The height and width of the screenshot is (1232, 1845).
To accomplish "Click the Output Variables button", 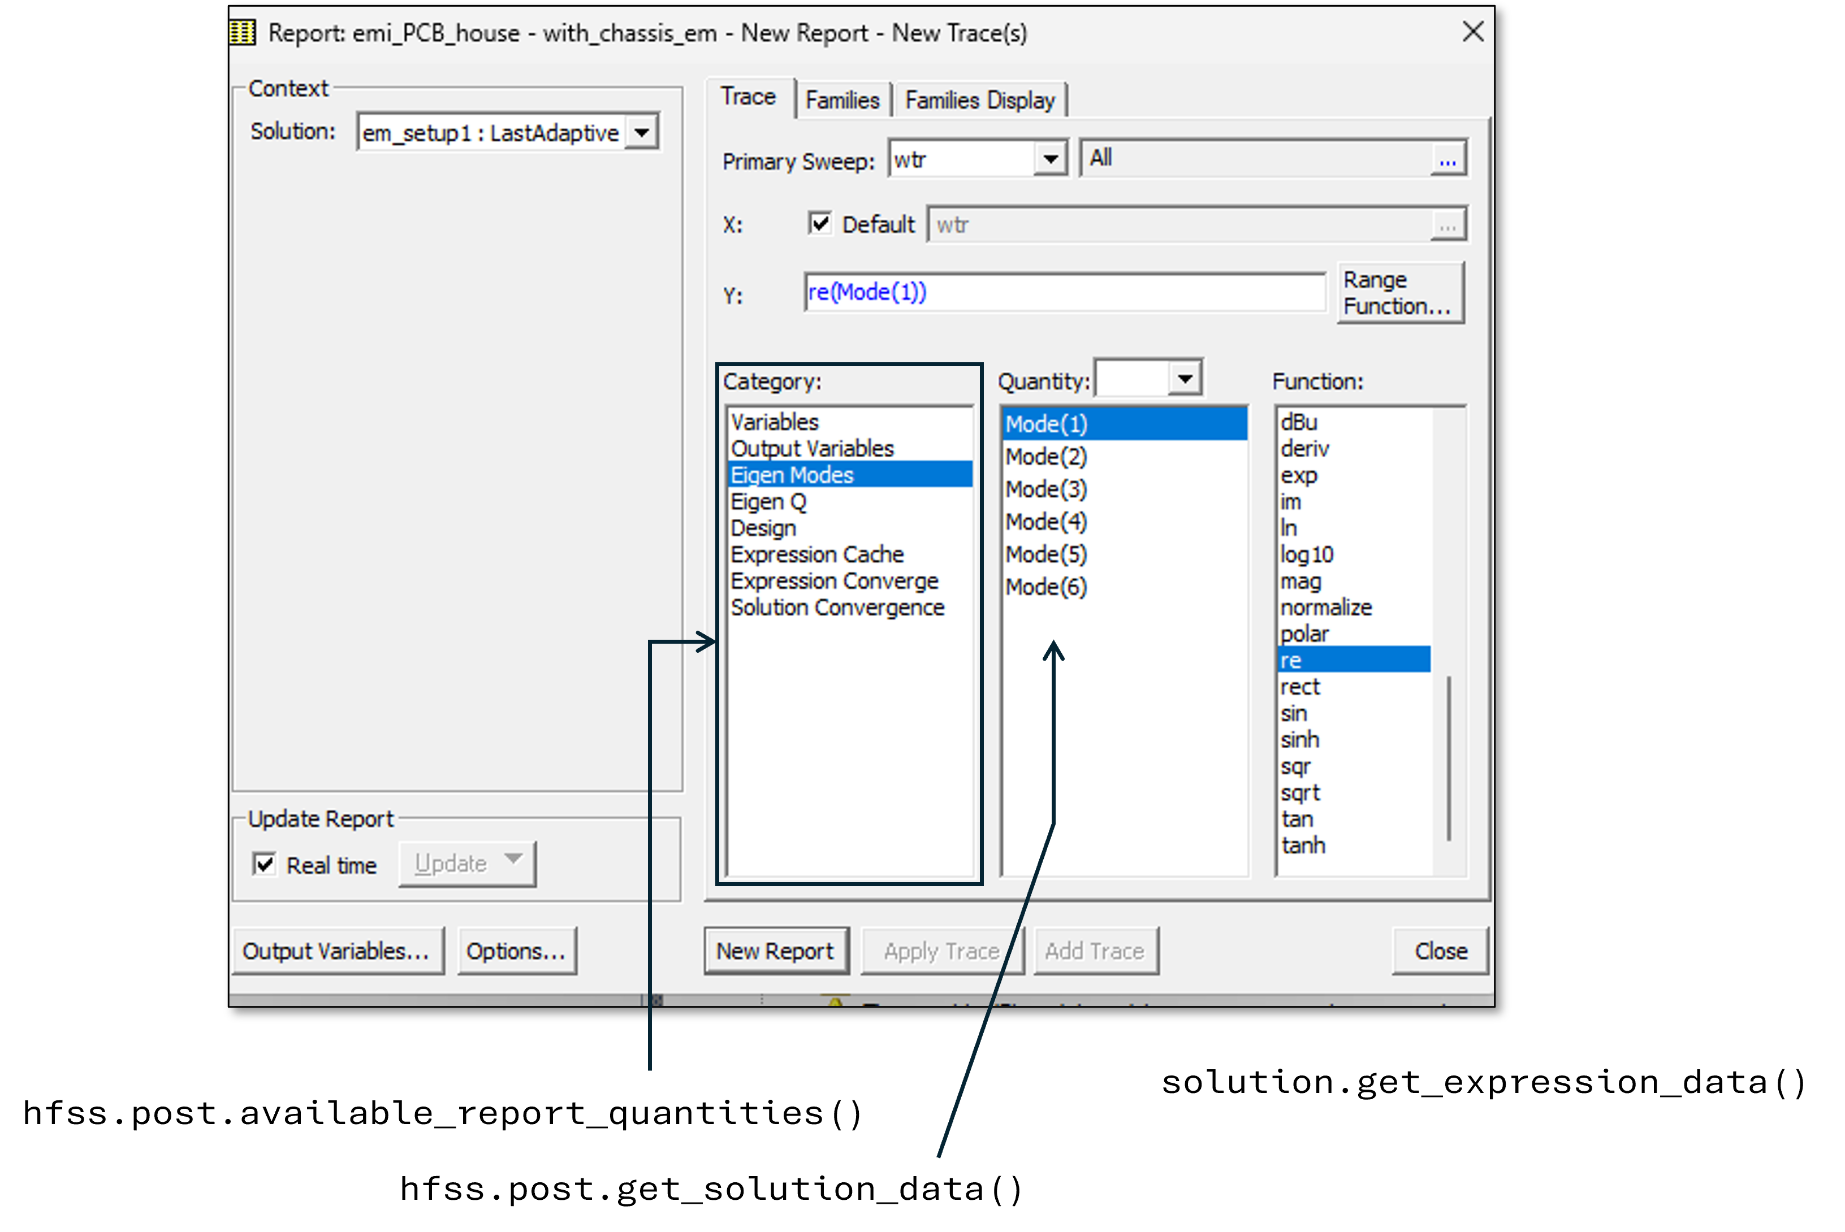I will [x=336, y=951].
